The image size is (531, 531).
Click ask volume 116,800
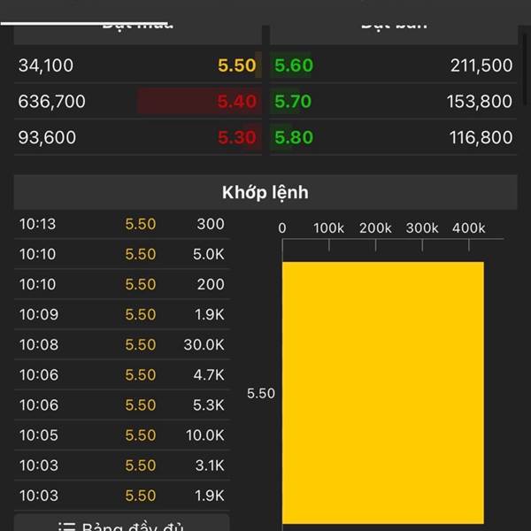480,138
